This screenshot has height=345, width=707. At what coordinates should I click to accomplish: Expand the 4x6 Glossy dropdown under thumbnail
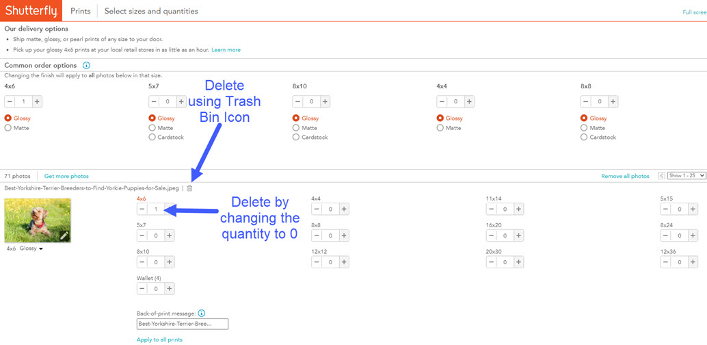point(41,249)
